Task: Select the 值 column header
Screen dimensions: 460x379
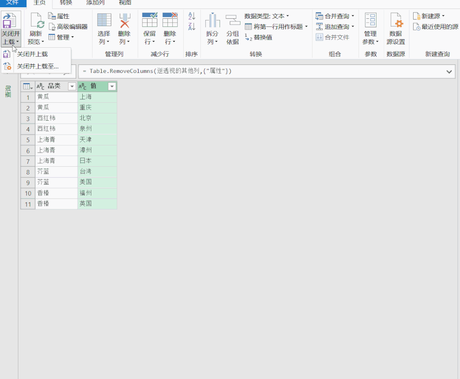Action: (x=97, y=86)
